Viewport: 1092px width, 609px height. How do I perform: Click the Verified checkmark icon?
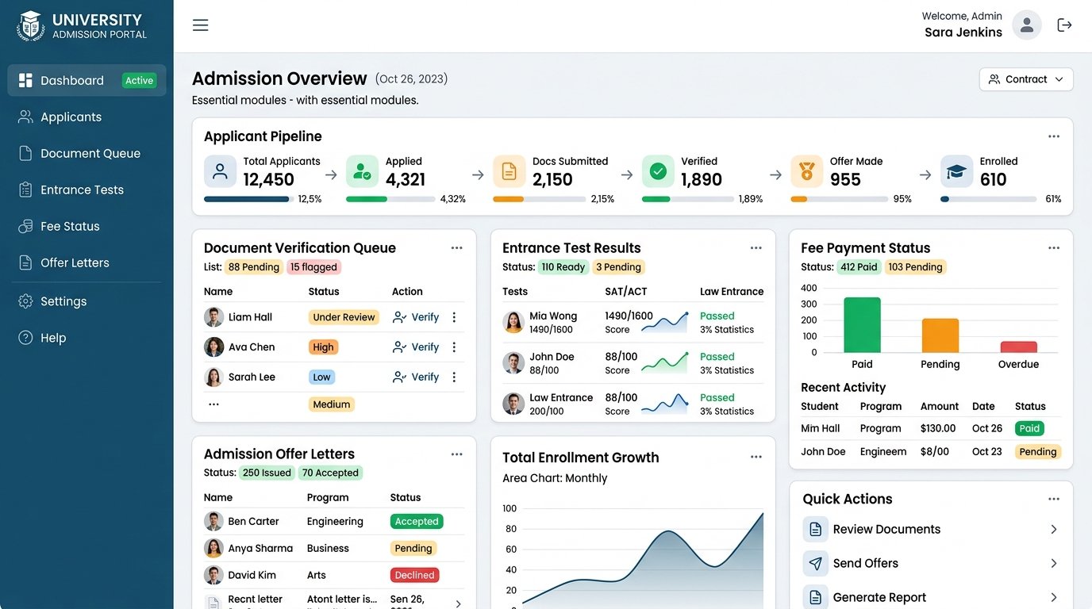pos(658,171)
